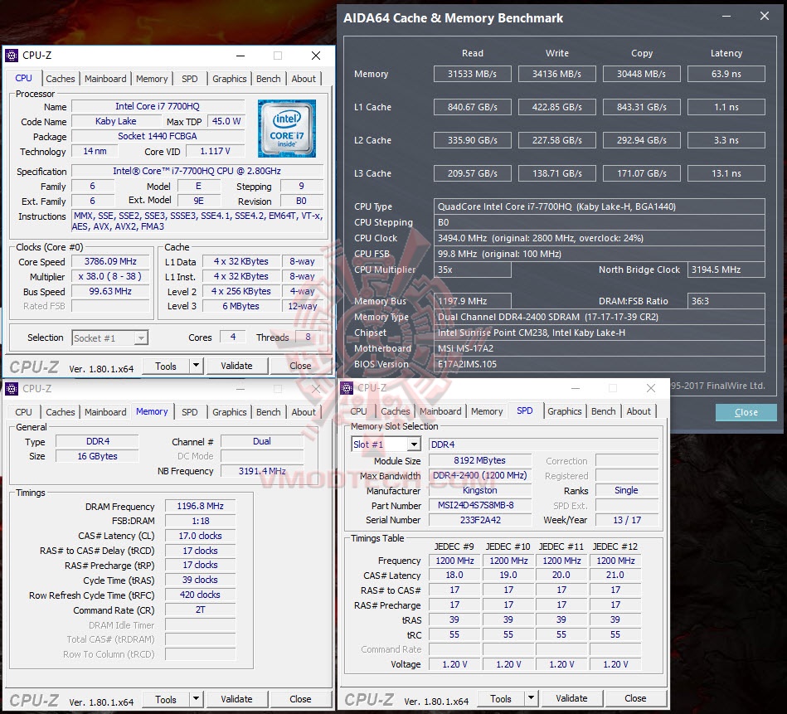Click Row Refresh Cycle Time 420 clocks
Screen dimensions: 787x714
tap(200, 595)
